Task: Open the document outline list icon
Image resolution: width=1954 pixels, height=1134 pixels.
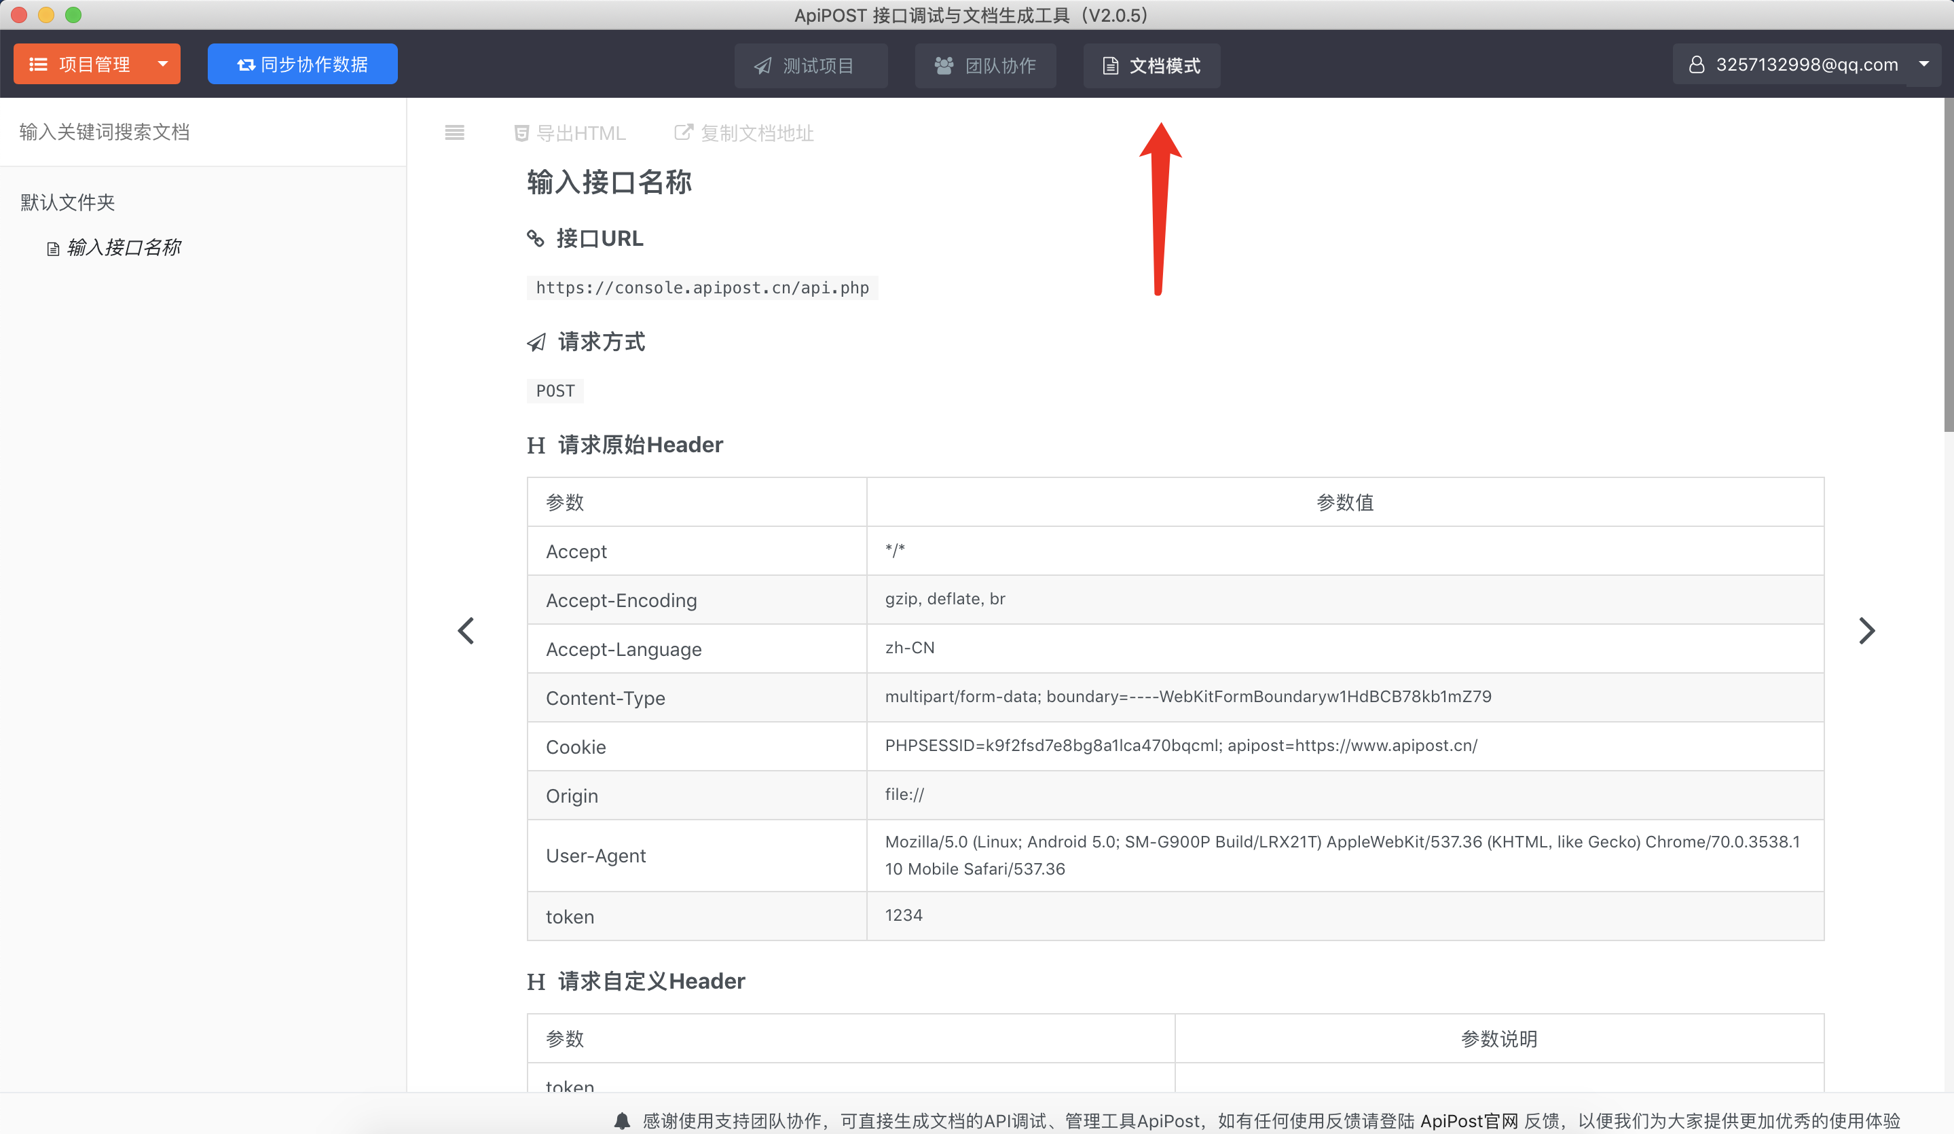Action: click(x=454, y=132)
